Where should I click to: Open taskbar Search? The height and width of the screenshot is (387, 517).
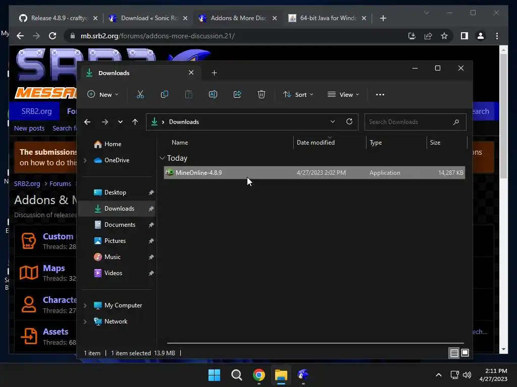[236, 375]
